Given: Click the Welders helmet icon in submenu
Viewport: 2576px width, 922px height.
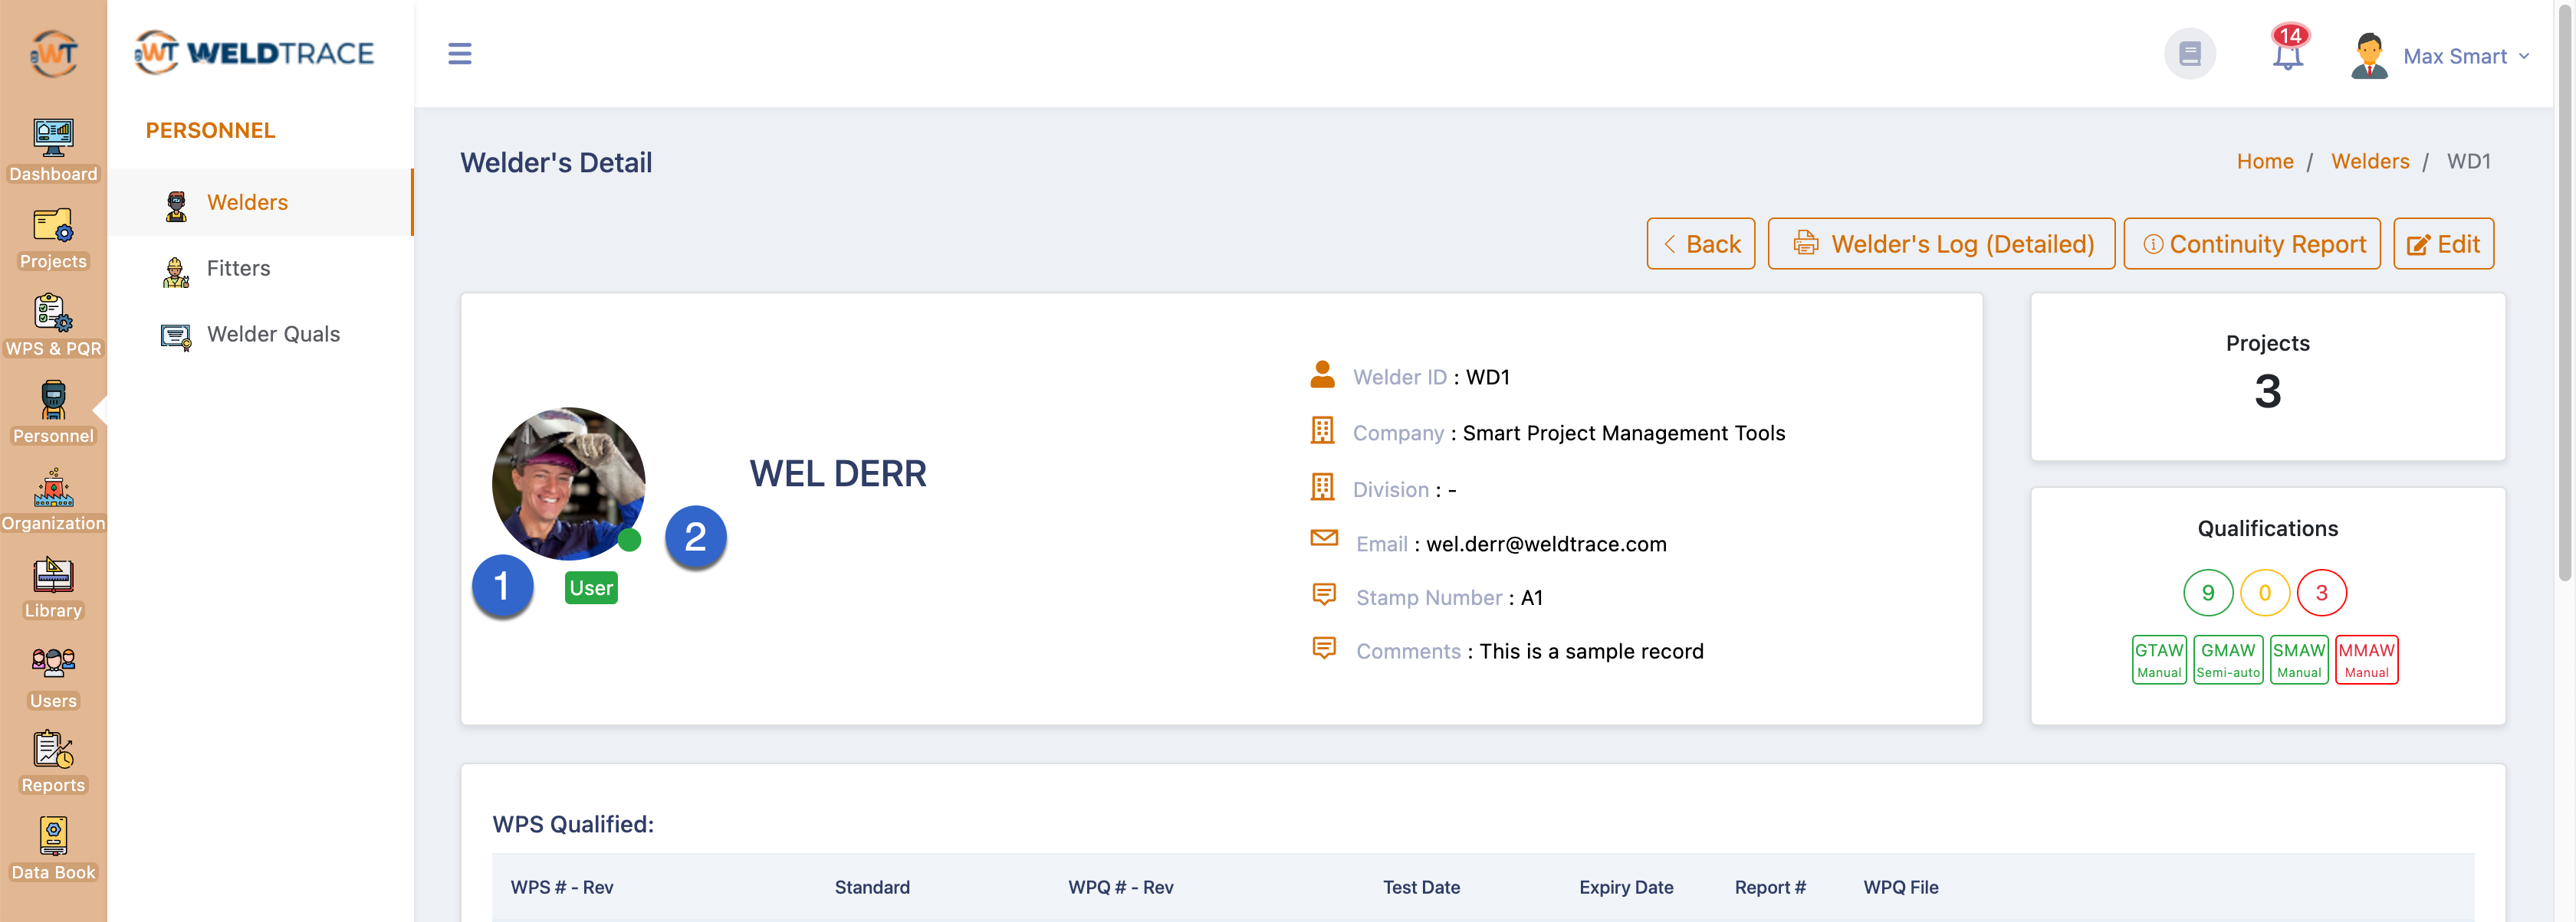Looking at the screenshot, I should pos(176,204).
